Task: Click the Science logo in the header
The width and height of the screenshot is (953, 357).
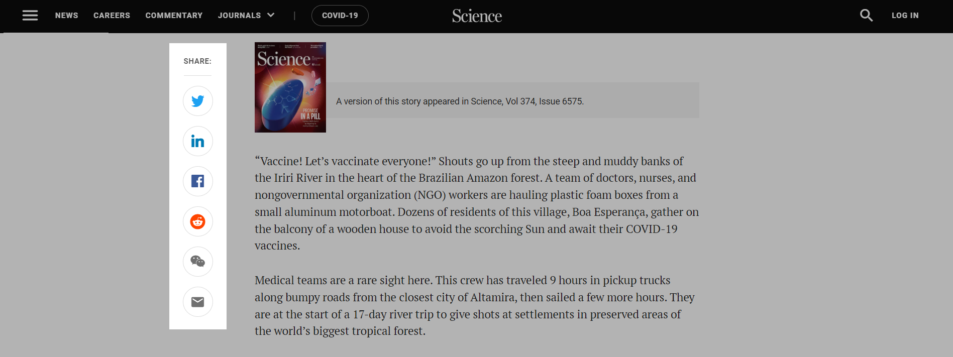Action: click(x=477, y=16)
